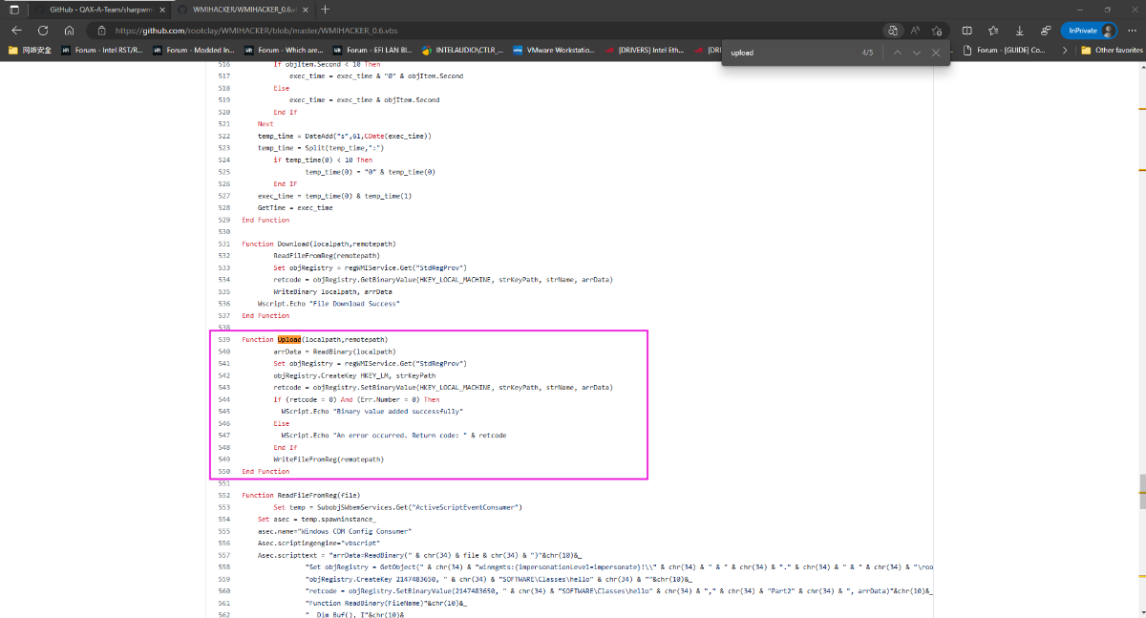1146x618 pixels.
Task: Open the favorites list panel
Action: pyautogui.click(x=994, y=30)
